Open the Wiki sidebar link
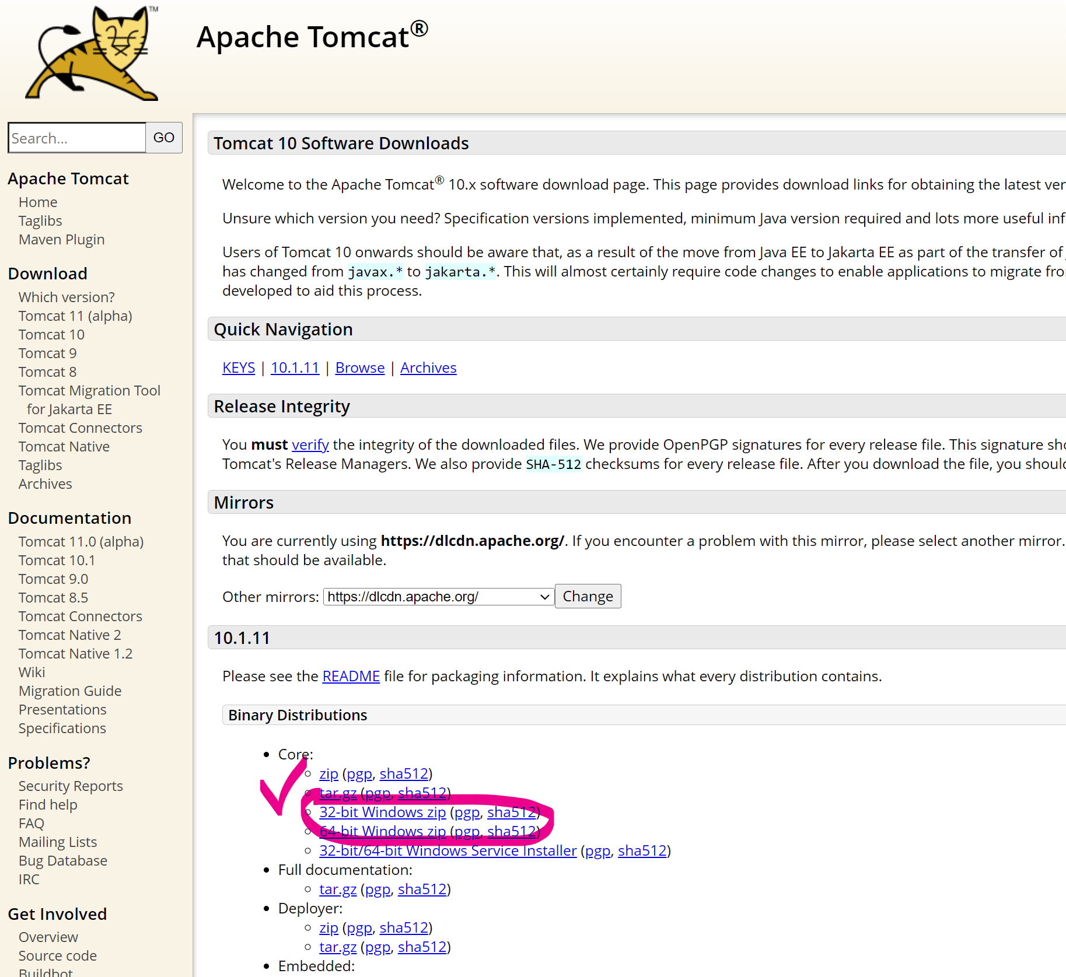 click(32, 672)
